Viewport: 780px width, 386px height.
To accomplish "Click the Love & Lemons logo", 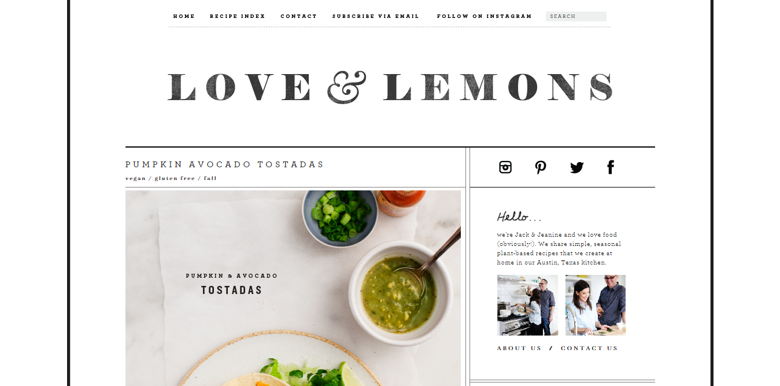I will point(390,88).
